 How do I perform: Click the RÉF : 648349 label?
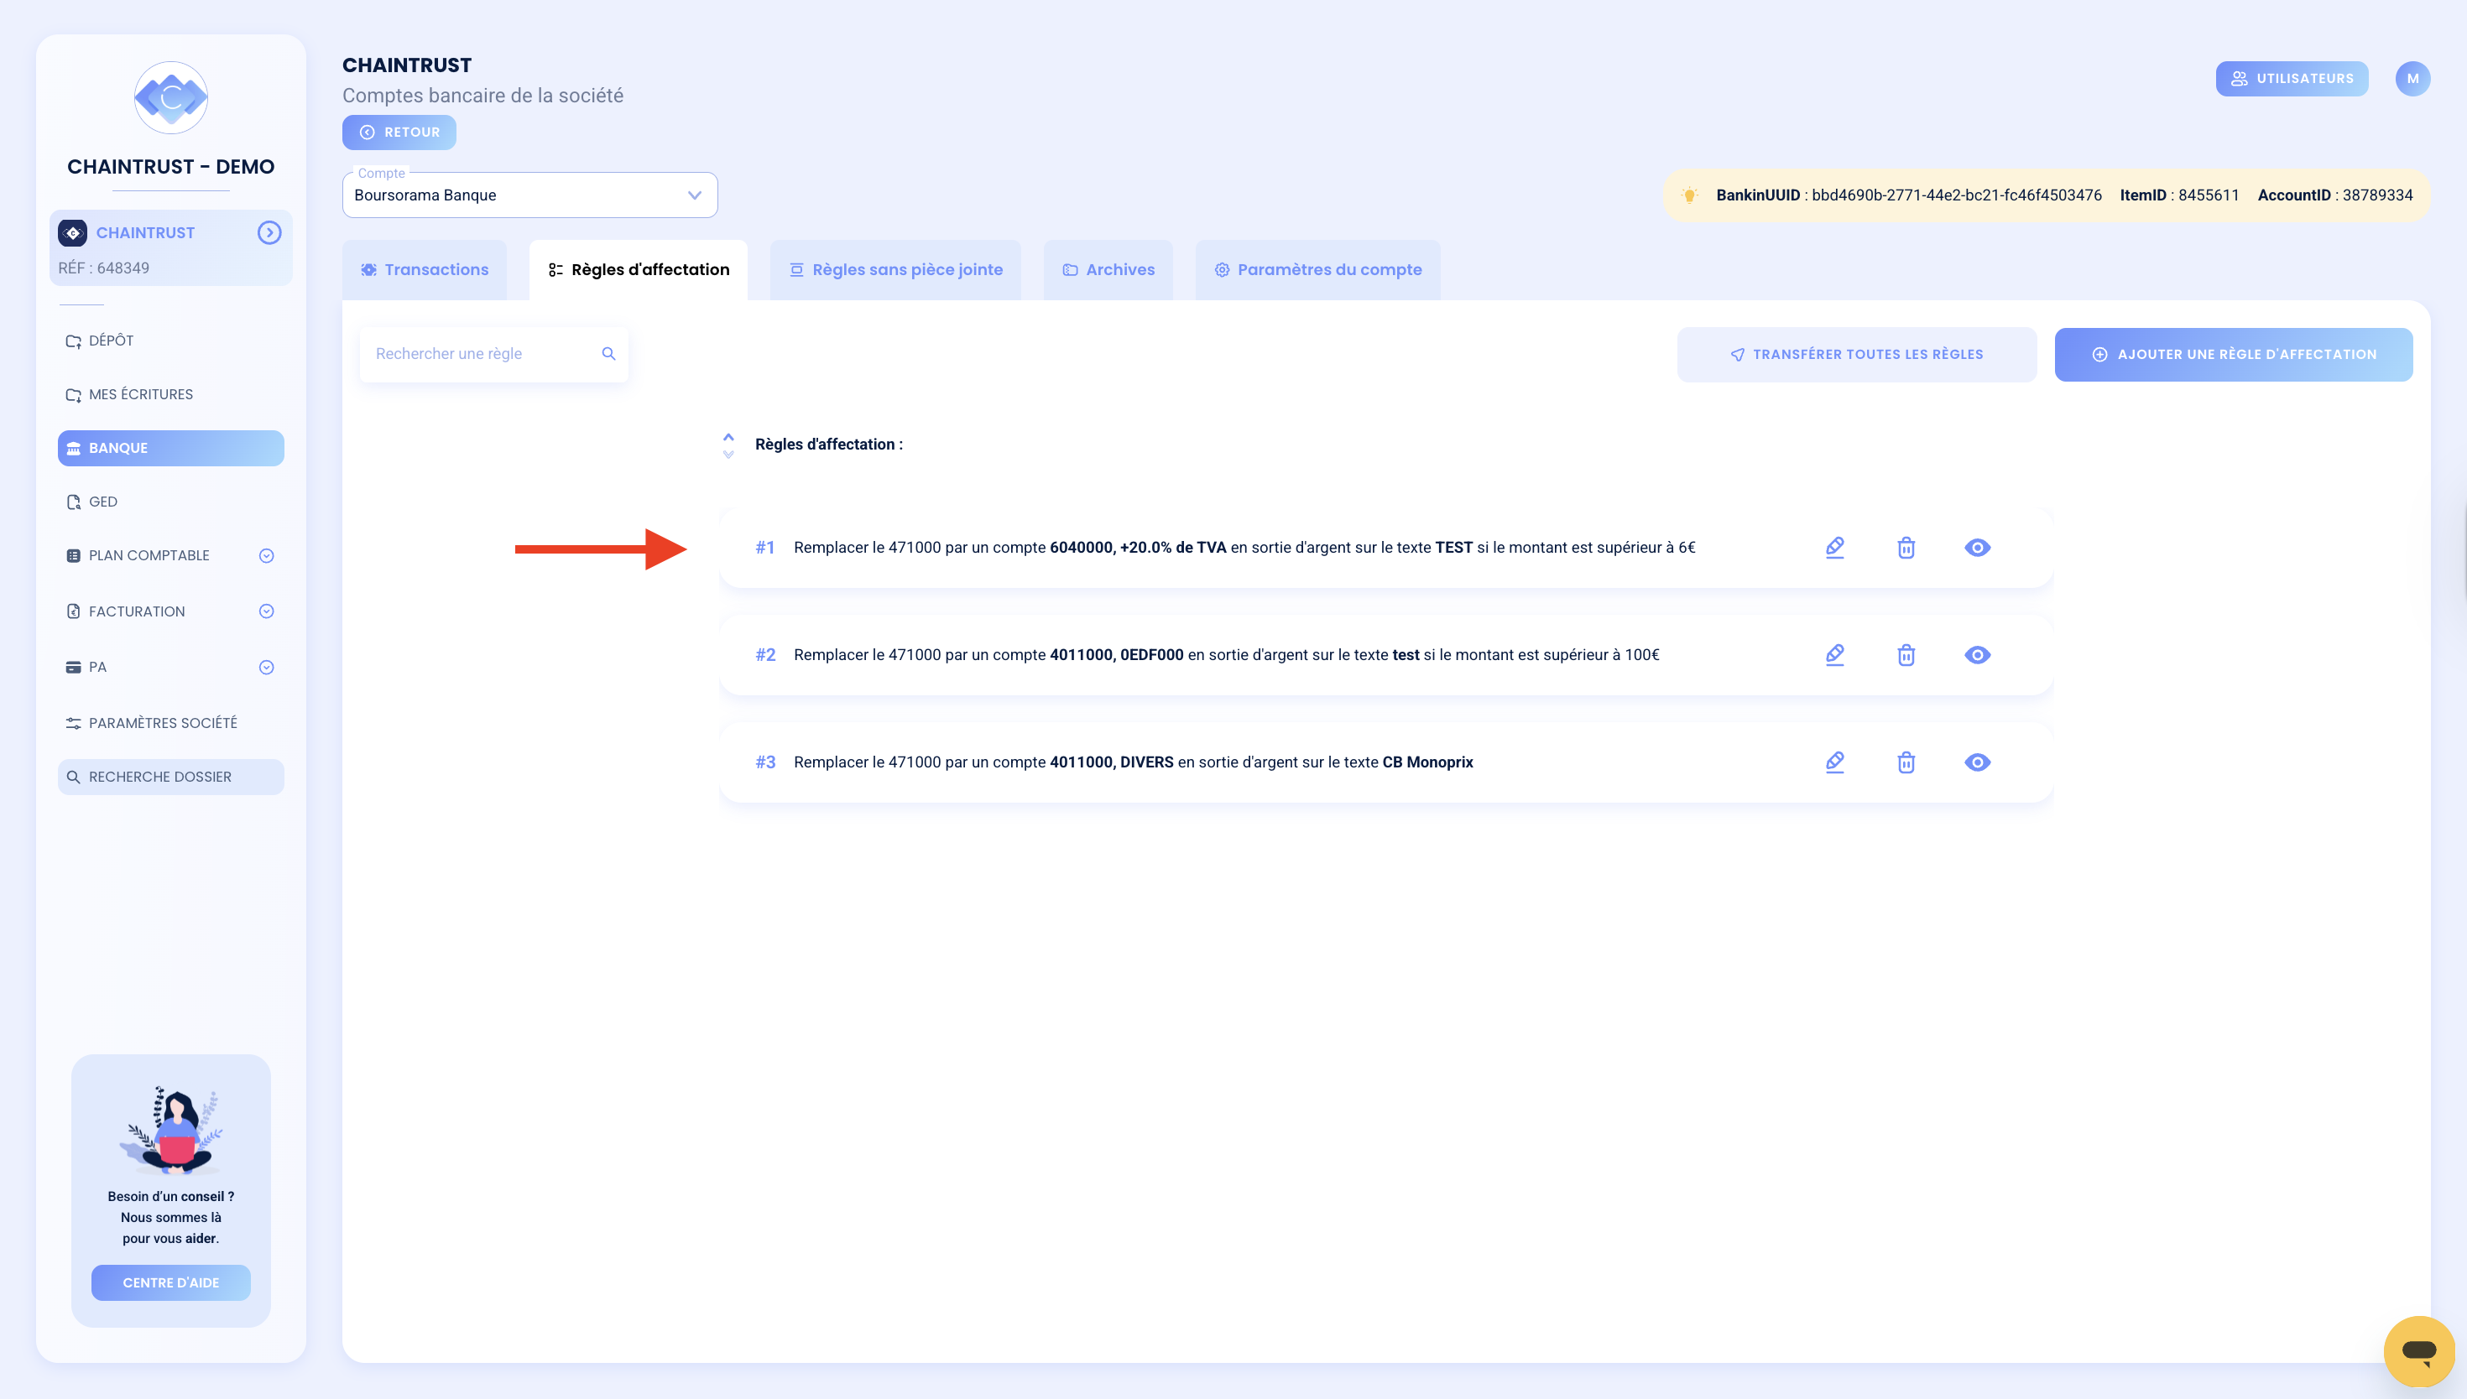point(104,268)
